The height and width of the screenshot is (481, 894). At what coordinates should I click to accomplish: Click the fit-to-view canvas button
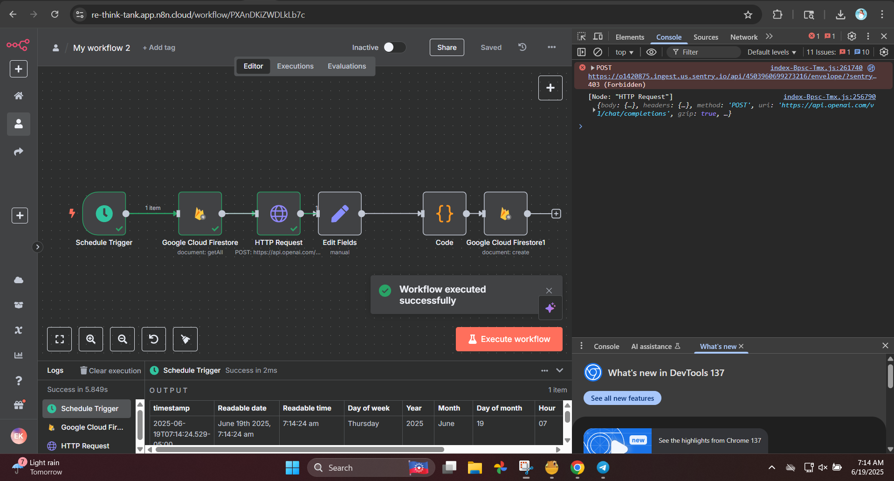60,339
